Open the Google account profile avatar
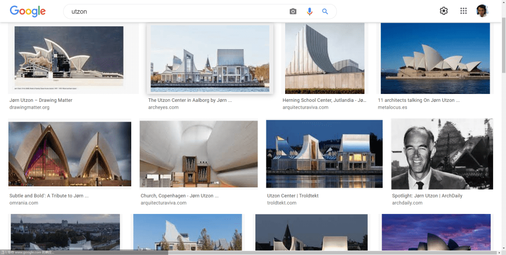The width and height of the screenshot is (506, 255). (x=482, y=11)
